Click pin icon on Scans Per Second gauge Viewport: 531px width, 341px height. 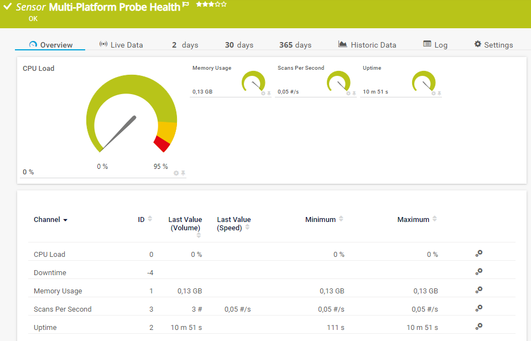(355, 94)
